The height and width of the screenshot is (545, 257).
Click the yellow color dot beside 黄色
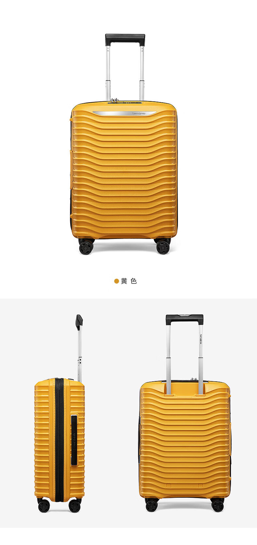[116, 281]
